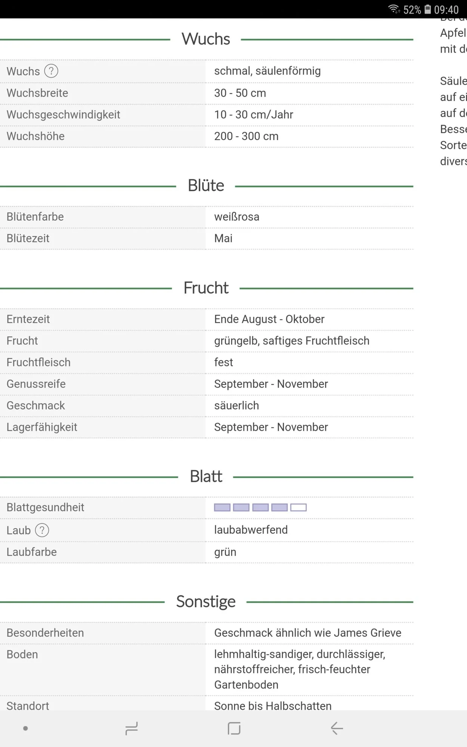Tap the Blattgesundheit rating bar
The width and height of the screenshot is (467, 747).
[x=260, y=508]
